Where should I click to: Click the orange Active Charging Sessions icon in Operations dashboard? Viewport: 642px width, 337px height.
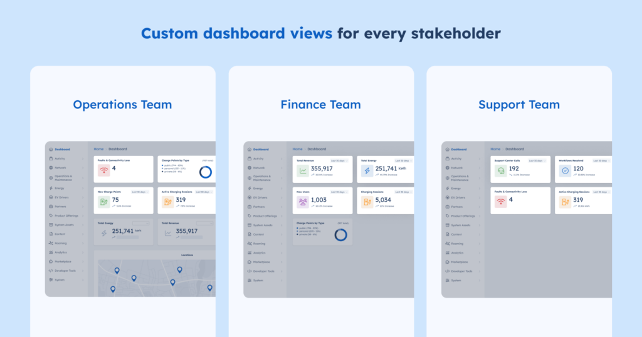tap(168, 202)
